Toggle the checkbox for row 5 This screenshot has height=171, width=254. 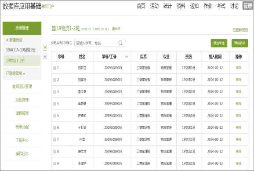pos(54,116)
